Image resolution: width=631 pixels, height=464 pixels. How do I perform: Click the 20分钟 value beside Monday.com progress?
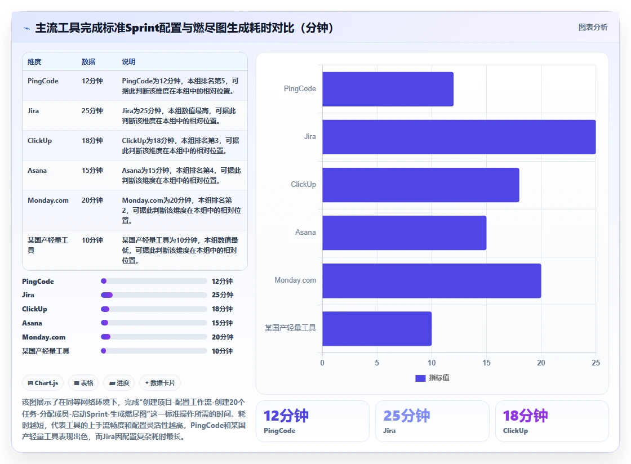223,337
